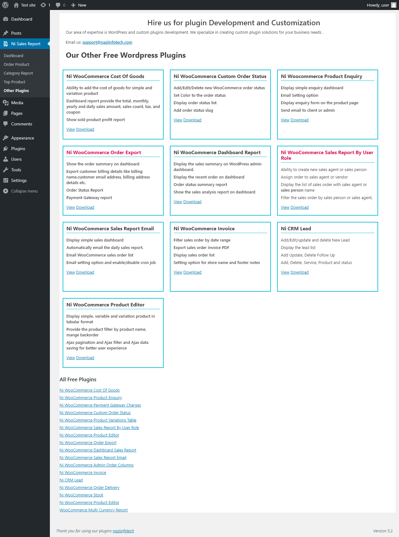Click the Tools wrench icon
Viewport: 399px width, 537px height.
point(6,170)
